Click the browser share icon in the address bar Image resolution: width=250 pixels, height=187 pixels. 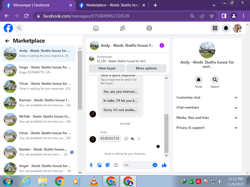pyautogui.click(x=202, y=16)
